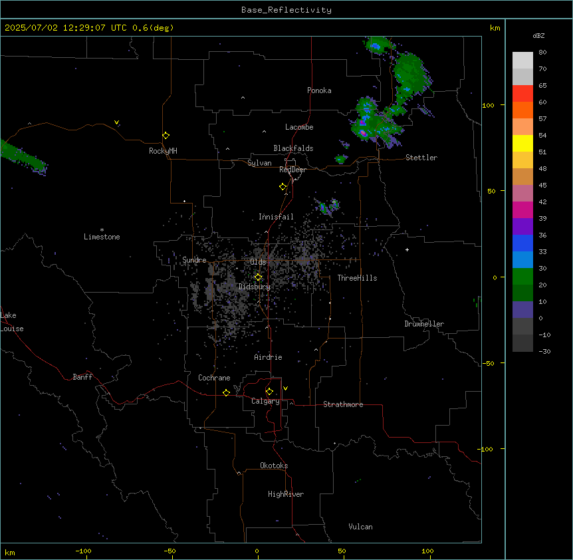
Task: Click the red 60-65 dBZ legend swatch
Action: (522, 94)
